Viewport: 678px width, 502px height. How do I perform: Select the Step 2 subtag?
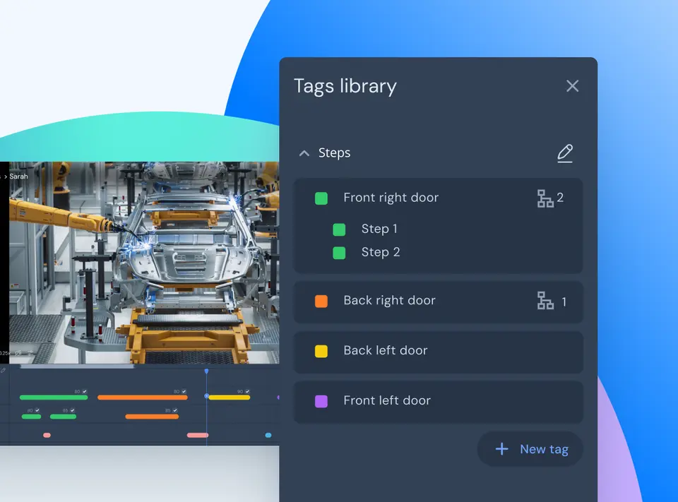tap(381, 252)
